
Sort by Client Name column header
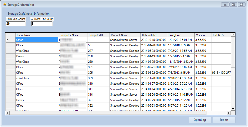tap(37, 35)
